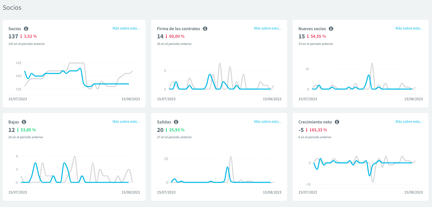This screenshot has height=207, width=432.
Task: Click the green '53,85 %' percentage
Action: (x=28, y=130)
